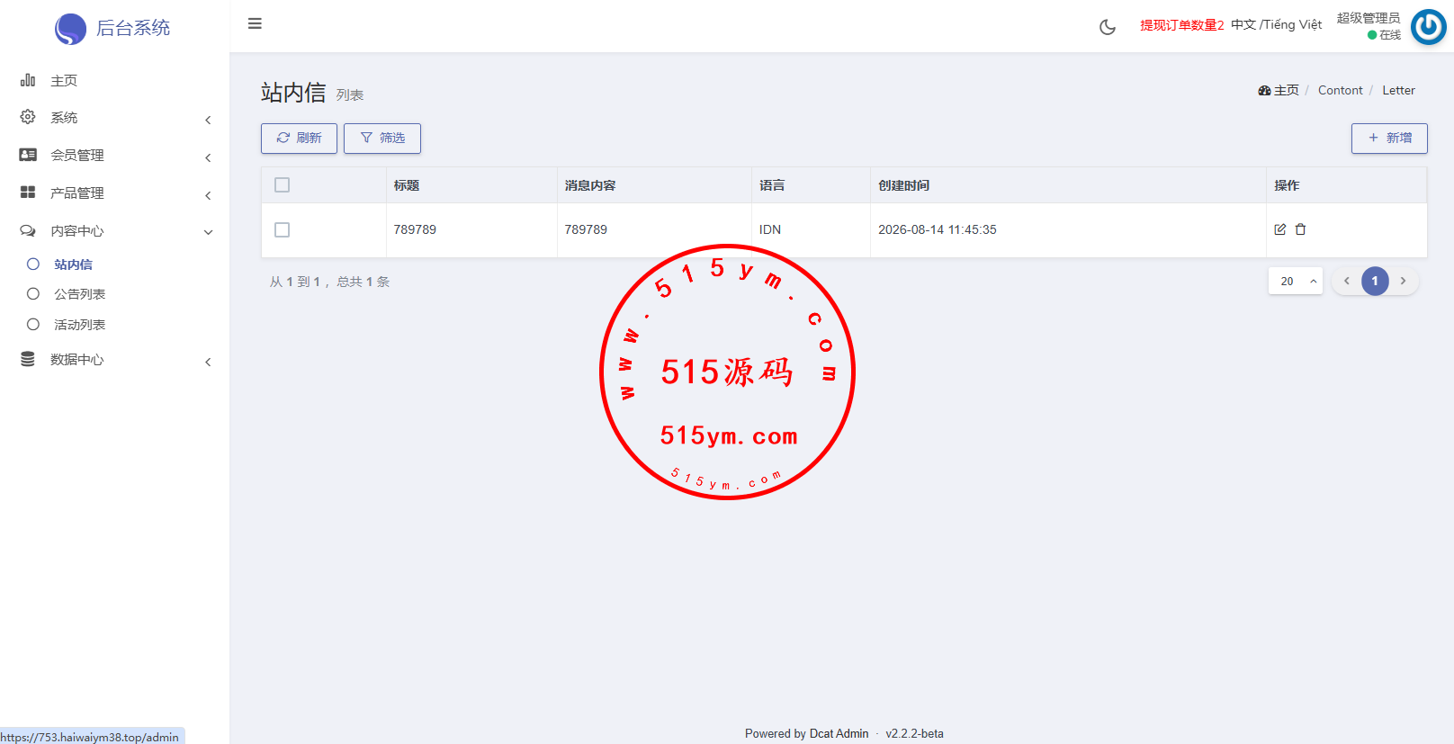Click the Letter breadcrumb text
Screen dimensions: 1454x744
[1399, 90]
